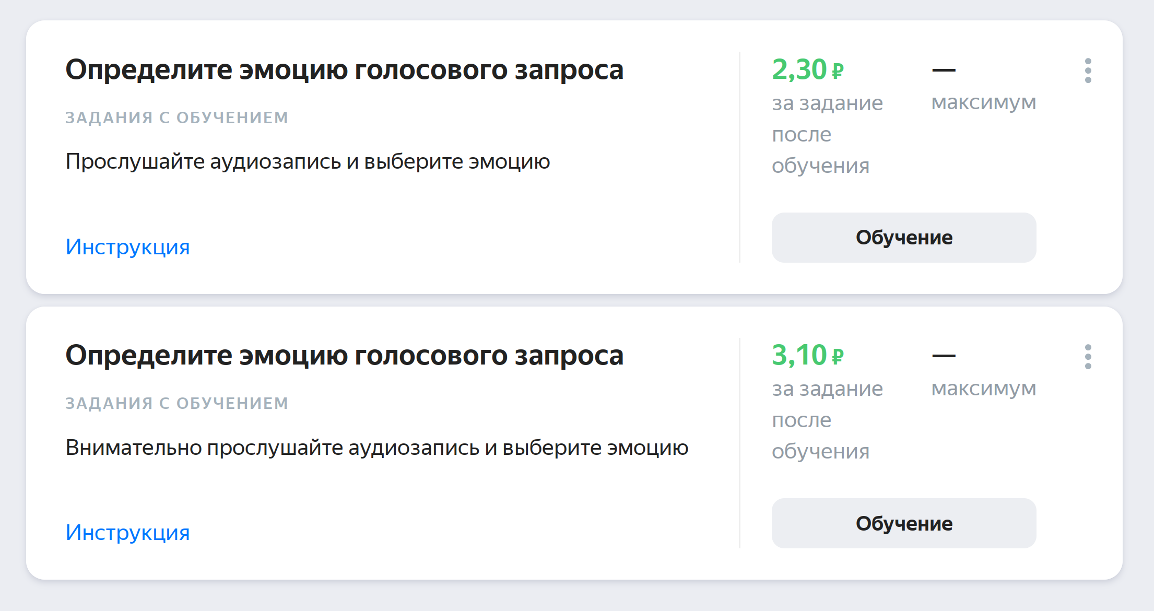
Task: Open Инструкция link in the 3,10 ₽ card
Action: coord(127,533)
